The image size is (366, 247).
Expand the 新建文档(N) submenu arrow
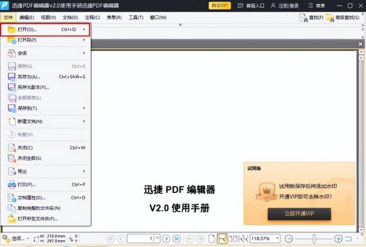[x=84, y=122]
